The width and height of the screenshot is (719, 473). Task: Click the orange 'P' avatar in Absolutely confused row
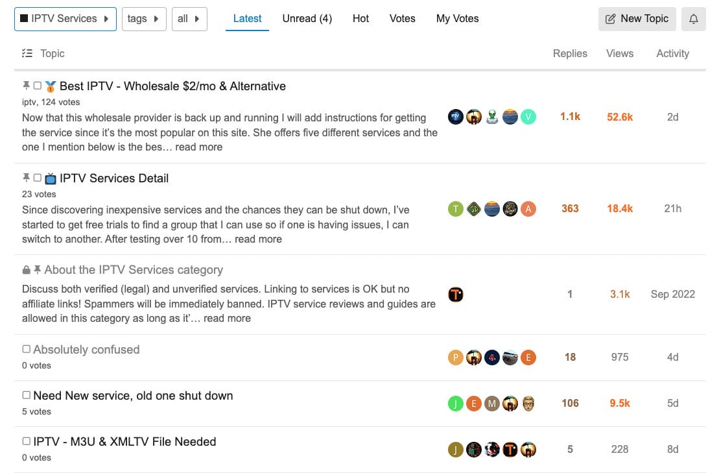coord(456,357)
